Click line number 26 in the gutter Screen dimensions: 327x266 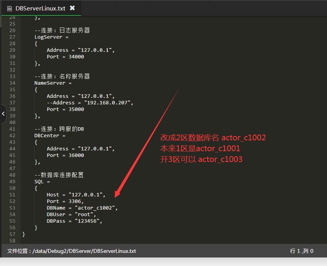pos(12,30)
